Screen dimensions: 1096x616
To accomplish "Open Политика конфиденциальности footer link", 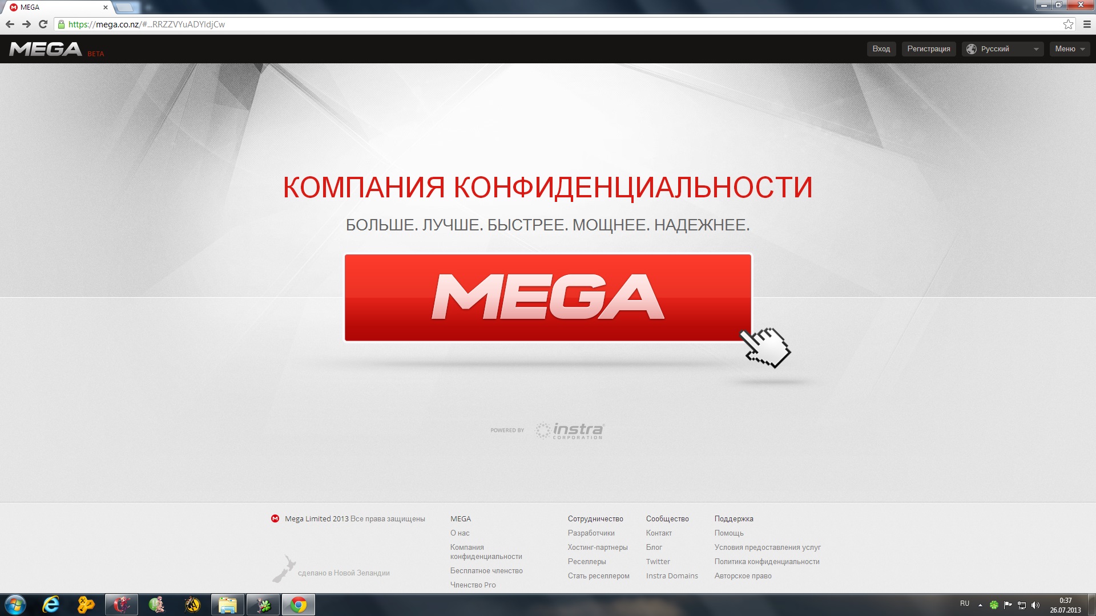I will tap(767, 562).
